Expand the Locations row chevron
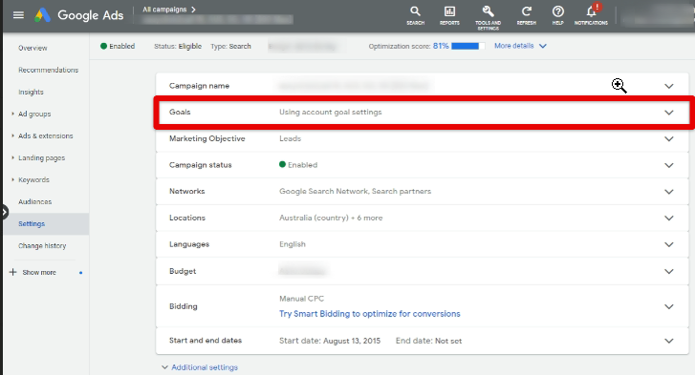This screenshot has height=375, width=695. click(x=669, y=218)
